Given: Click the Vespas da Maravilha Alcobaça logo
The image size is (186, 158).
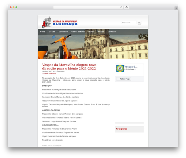Looking at the screenshot, I should [x=60, y=22].
